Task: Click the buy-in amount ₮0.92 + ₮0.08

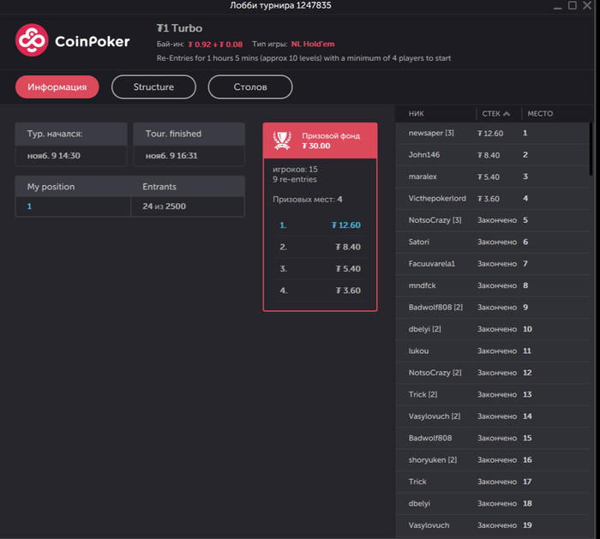Action: tap(215, 45)
